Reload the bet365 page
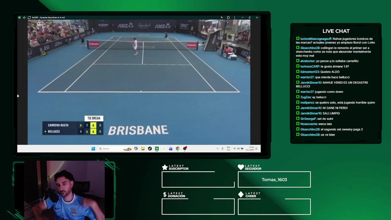This screenshot has width=391, height=220. click(x=29, y=17)
